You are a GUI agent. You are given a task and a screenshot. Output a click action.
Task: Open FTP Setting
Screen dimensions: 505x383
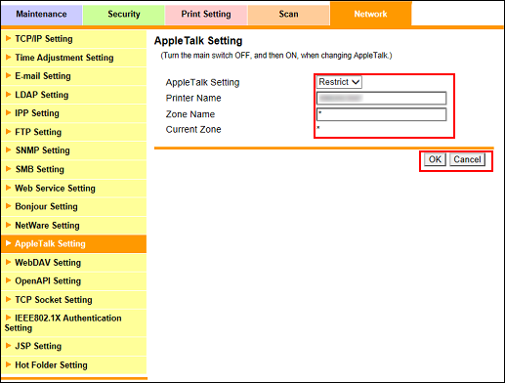[73, 132]
